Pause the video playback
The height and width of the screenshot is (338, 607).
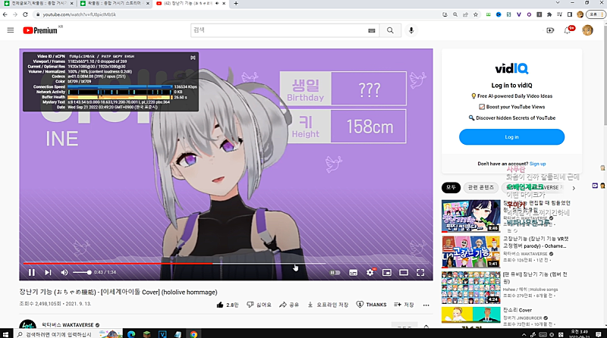click(32, 272)
